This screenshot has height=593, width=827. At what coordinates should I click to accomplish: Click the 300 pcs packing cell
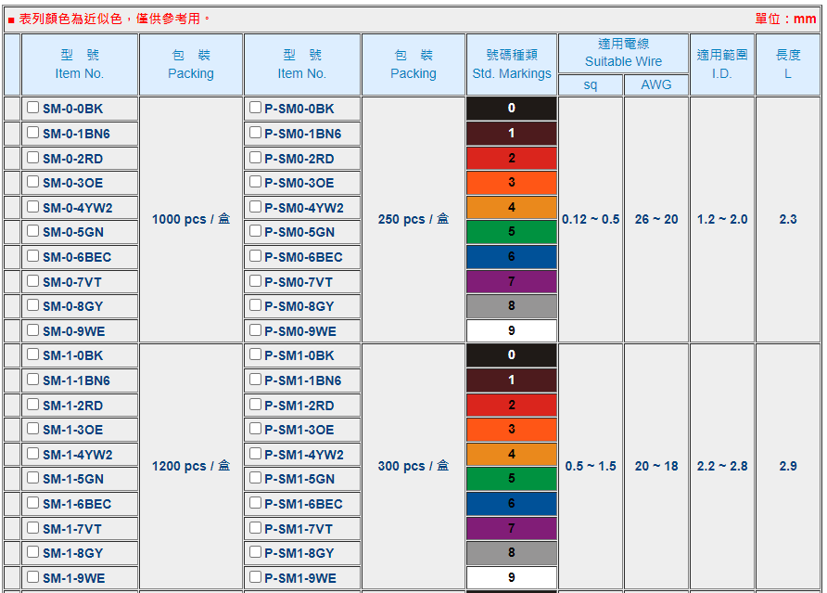pos(413,467)
